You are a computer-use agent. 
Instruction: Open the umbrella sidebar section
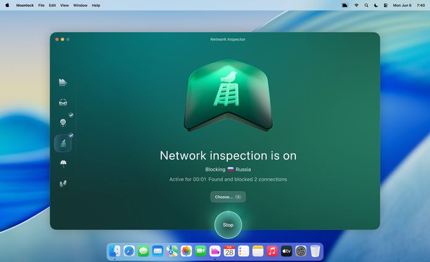click(x=63, y=163)
